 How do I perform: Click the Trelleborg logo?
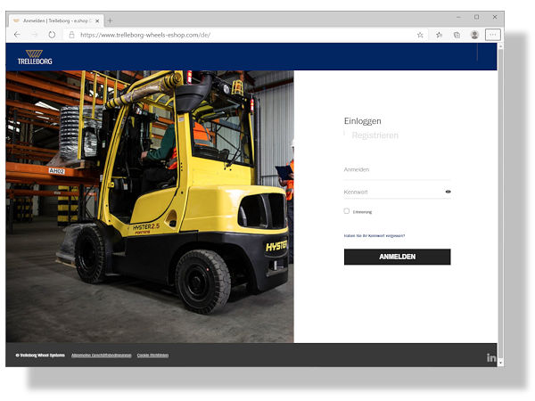coord(35,57)
